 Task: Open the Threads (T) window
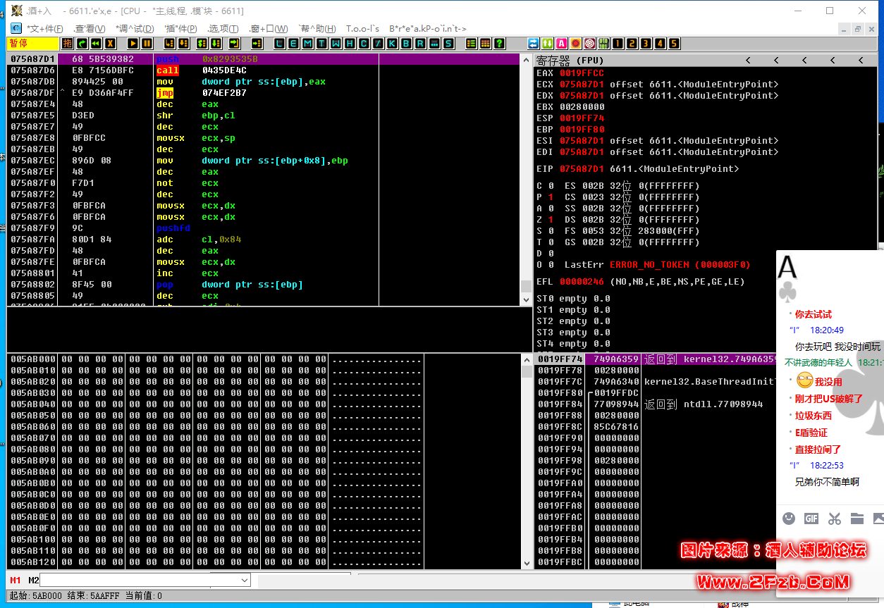click(x=321, y=44)
